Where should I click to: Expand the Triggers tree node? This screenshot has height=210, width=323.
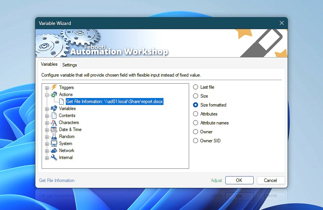pos(47,88)
